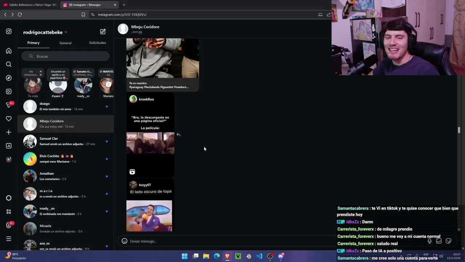Open the Dashboard chart icon in sidebar

tap(9, 146)
